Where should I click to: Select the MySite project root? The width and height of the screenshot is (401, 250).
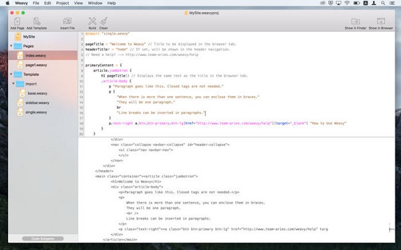coord(43,37)
